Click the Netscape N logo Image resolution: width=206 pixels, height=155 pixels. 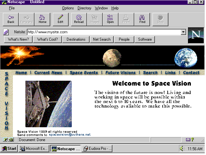tap(196, 35)
